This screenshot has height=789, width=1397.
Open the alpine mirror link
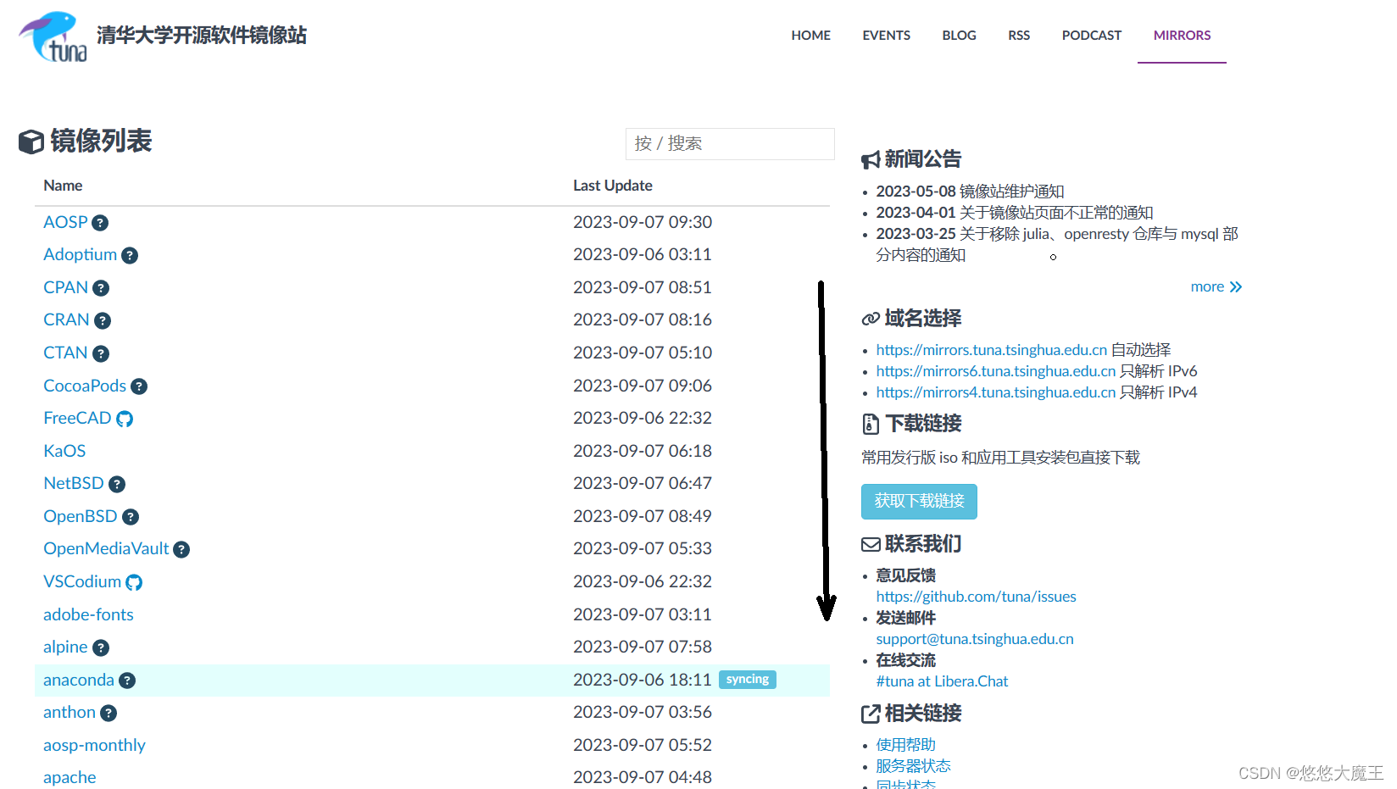point(65,647)
